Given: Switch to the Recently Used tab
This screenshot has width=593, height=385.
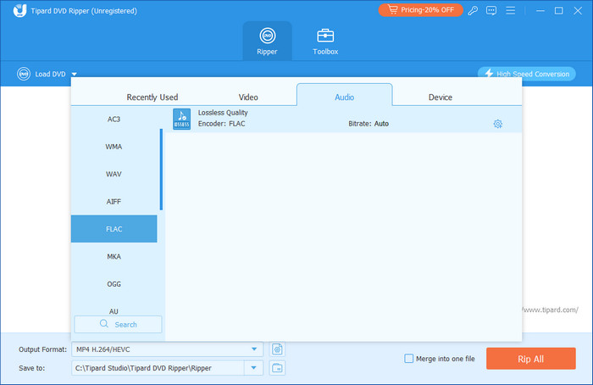Looking at the screenshot, I should pos(152,98).
